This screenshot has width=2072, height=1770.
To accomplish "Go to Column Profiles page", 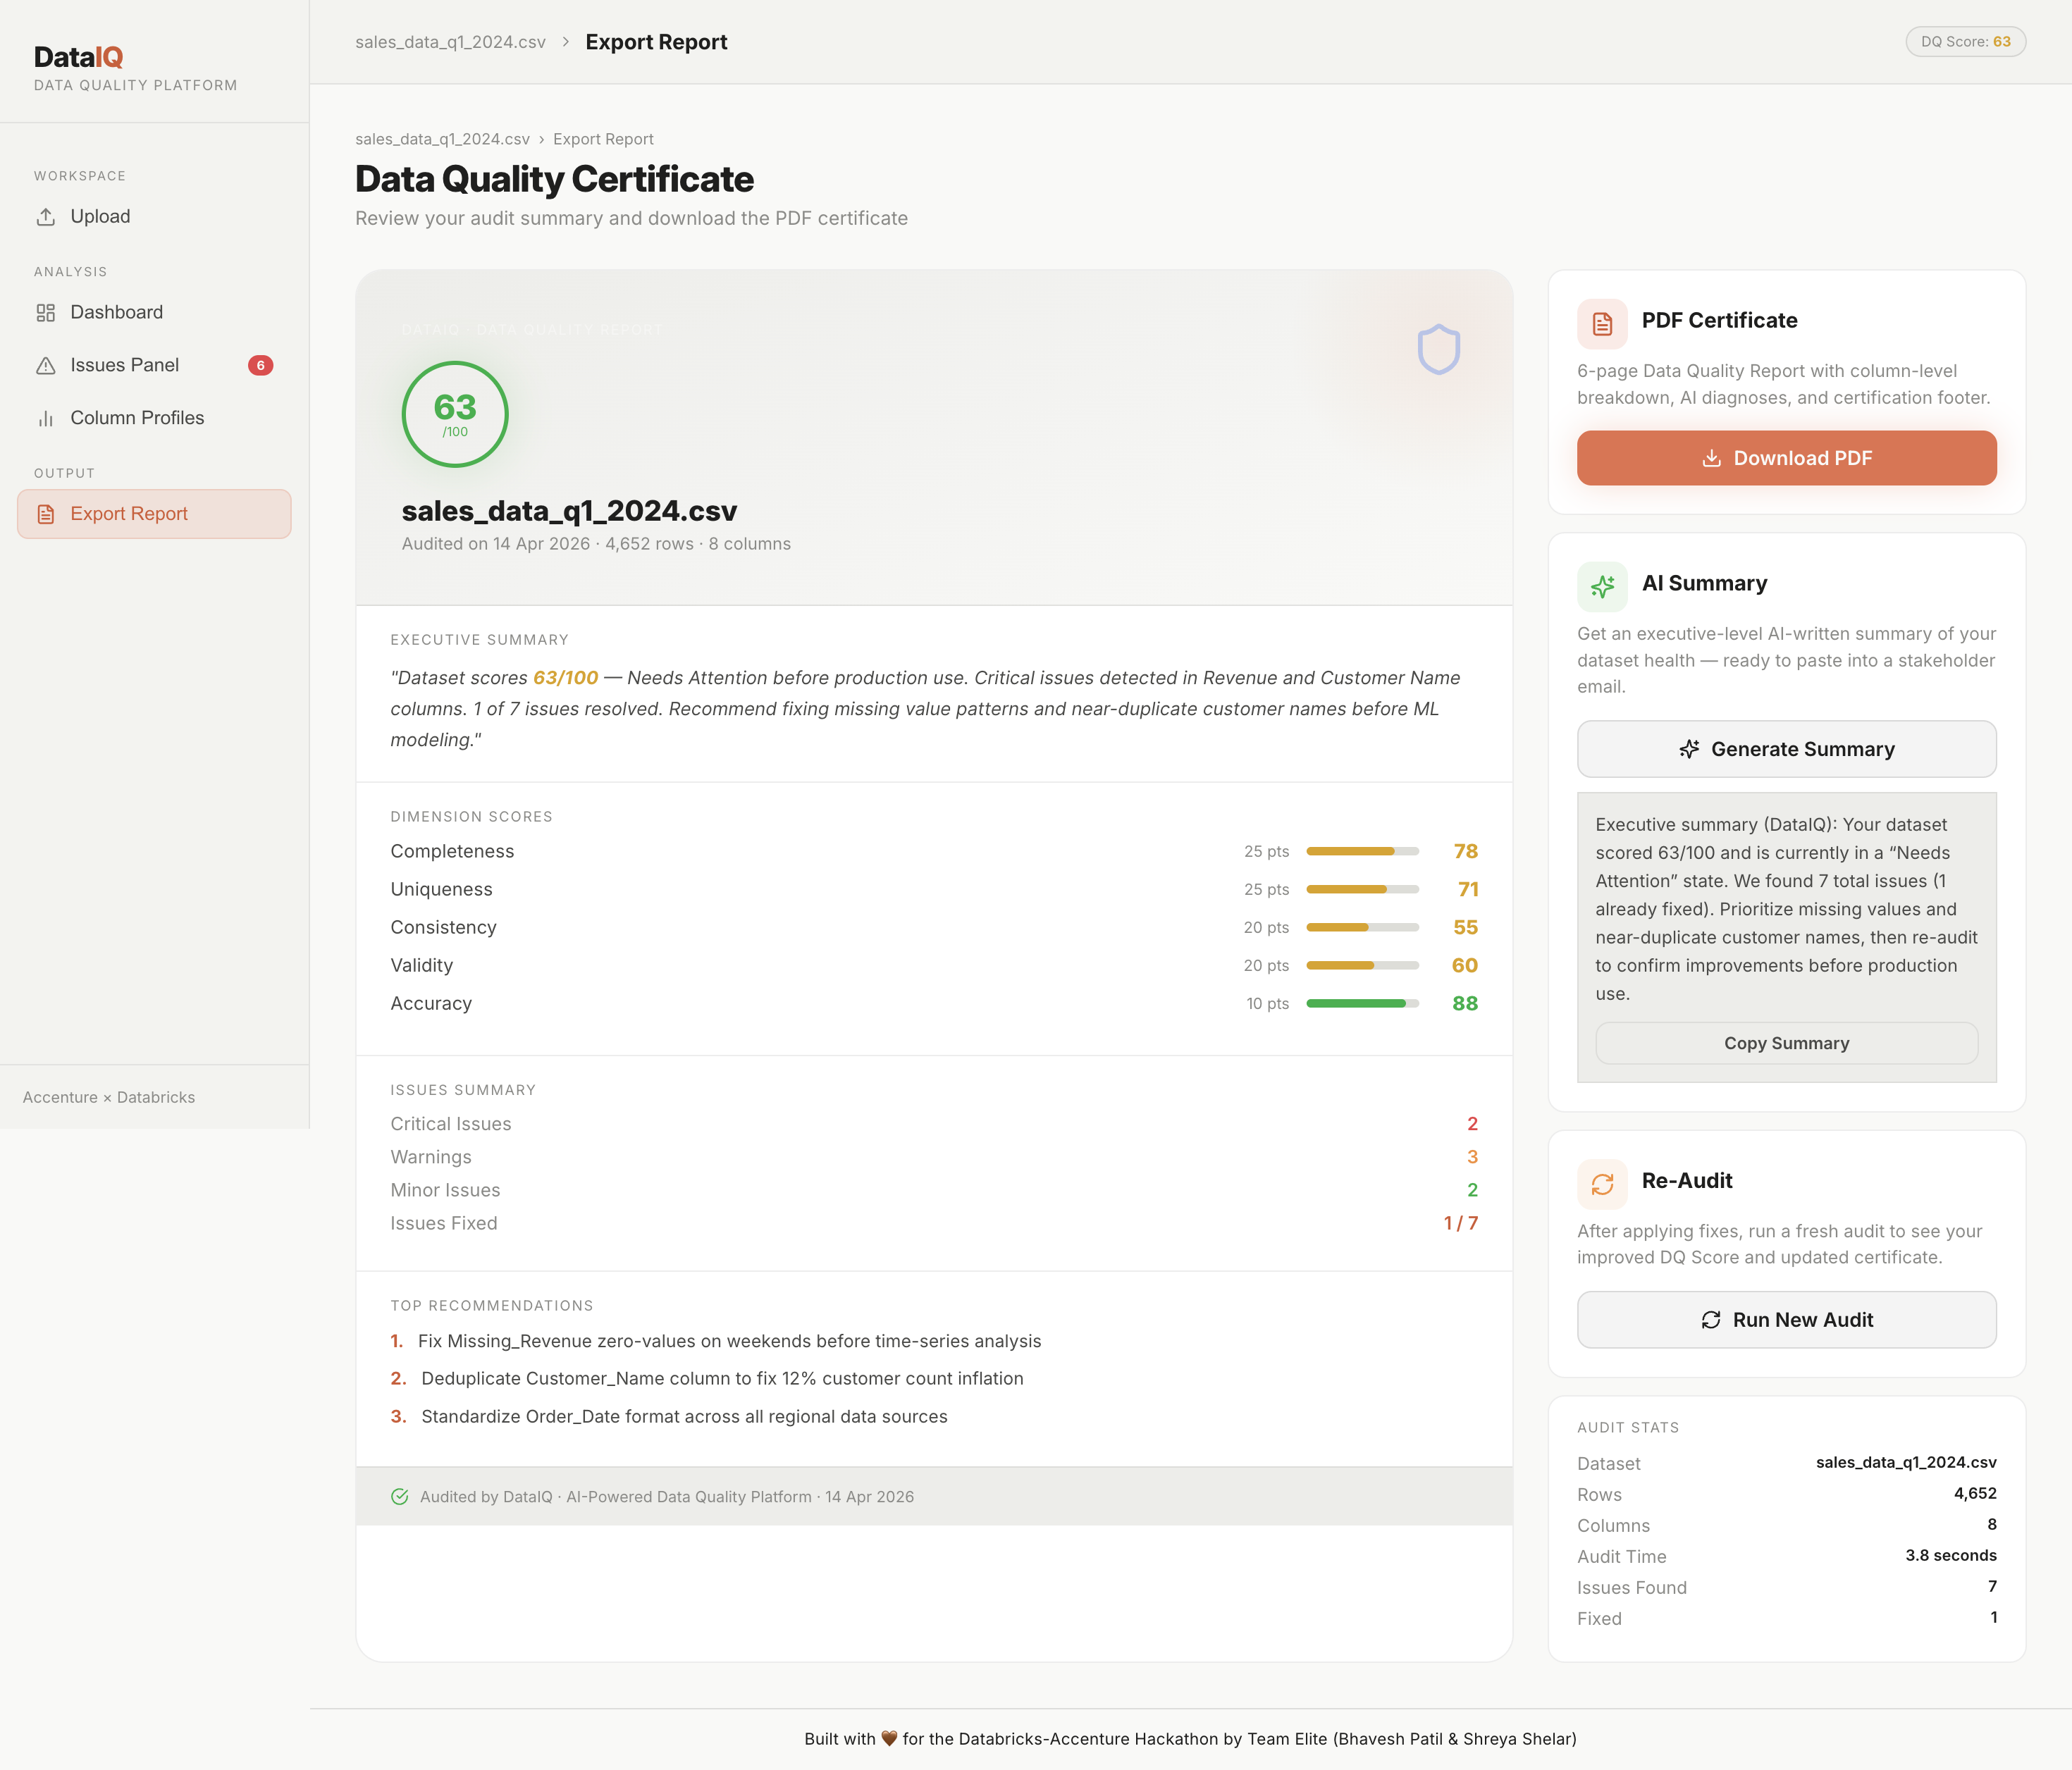I will (x=137, y=419).
